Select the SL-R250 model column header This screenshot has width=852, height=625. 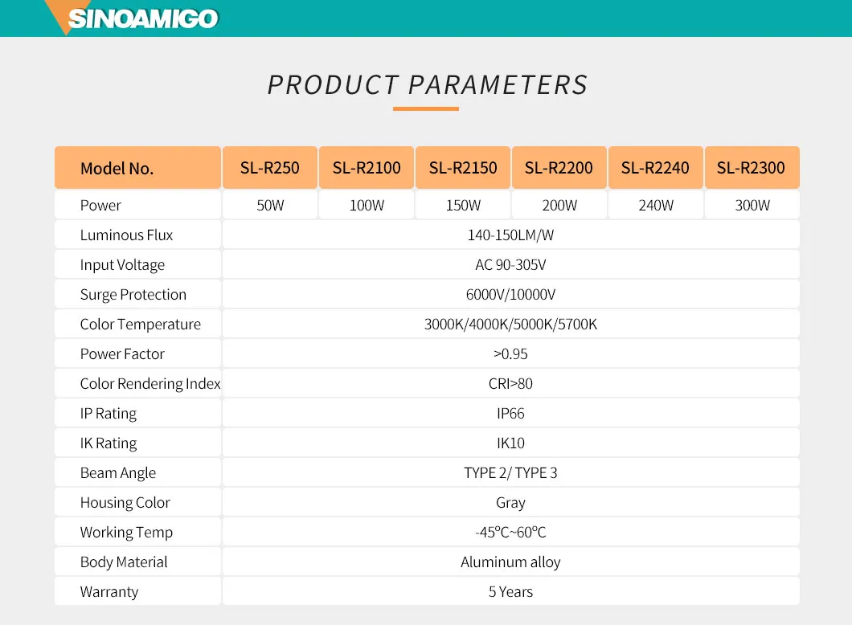click(269, 168)
